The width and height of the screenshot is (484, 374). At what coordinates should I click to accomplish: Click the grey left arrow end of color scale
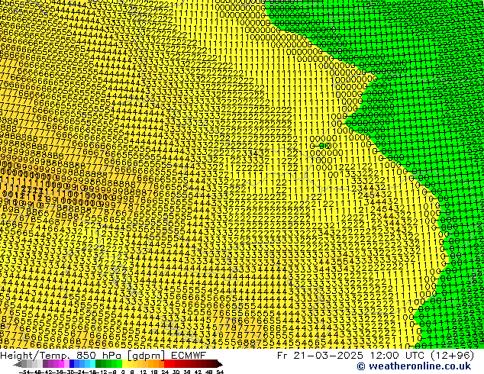pyautogui.click(x=18, y=364)
